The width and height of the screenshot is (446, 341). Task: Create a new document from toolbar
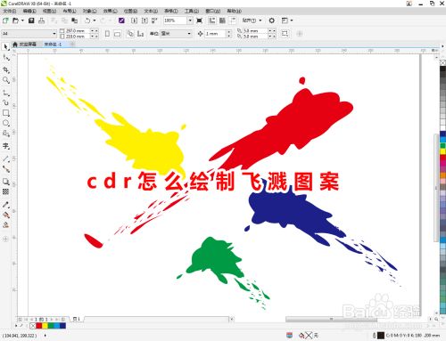5,20
